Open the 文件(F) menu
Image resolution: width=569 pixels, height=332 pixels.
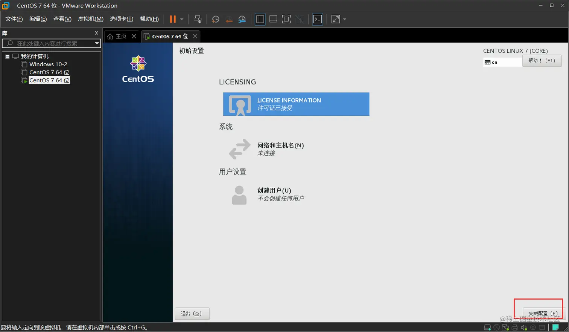(14, 19)
